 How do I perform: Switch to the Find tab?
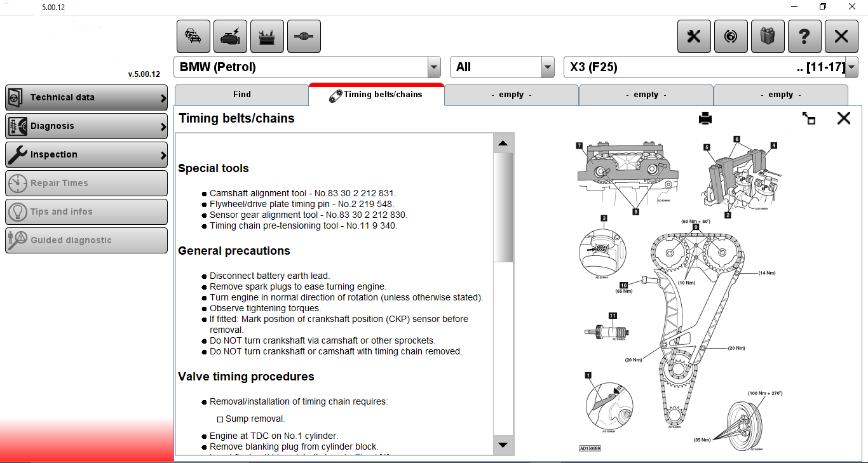[x=241, y=95]
